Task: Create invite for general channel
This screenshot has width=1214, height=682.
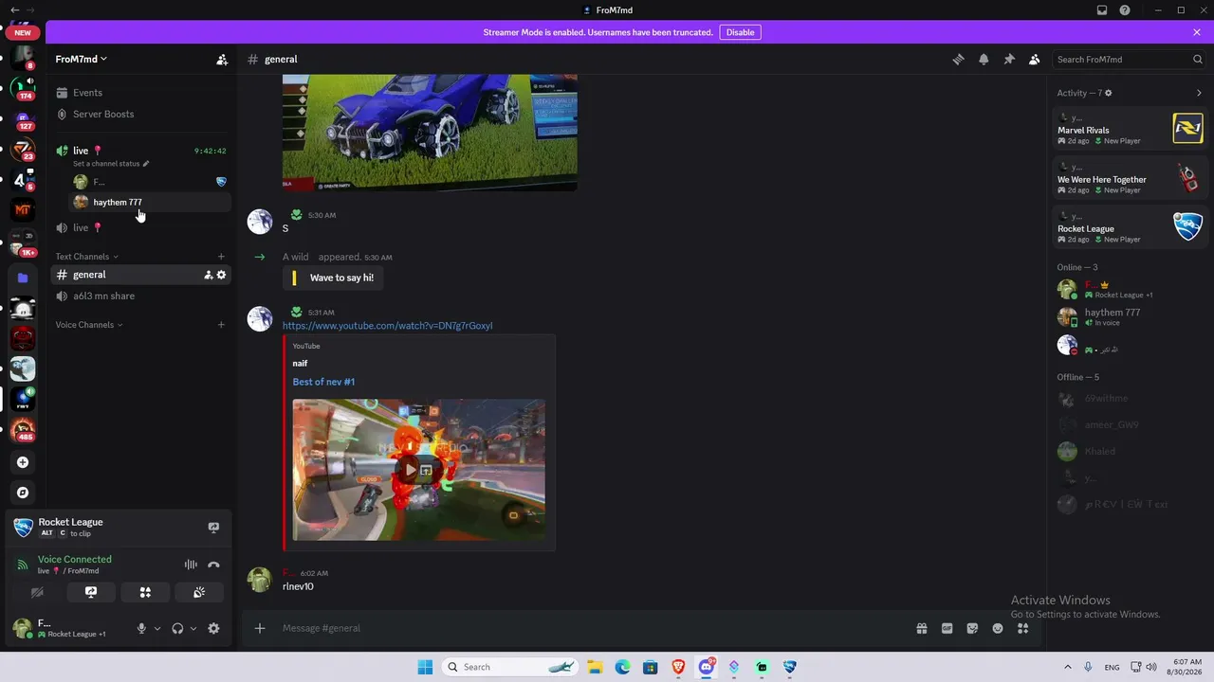Action: 208,275
